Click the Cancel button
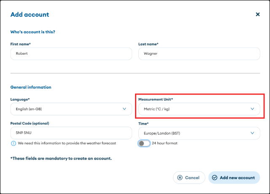This screenshot has width=270, height=194. tap(189, 178)
